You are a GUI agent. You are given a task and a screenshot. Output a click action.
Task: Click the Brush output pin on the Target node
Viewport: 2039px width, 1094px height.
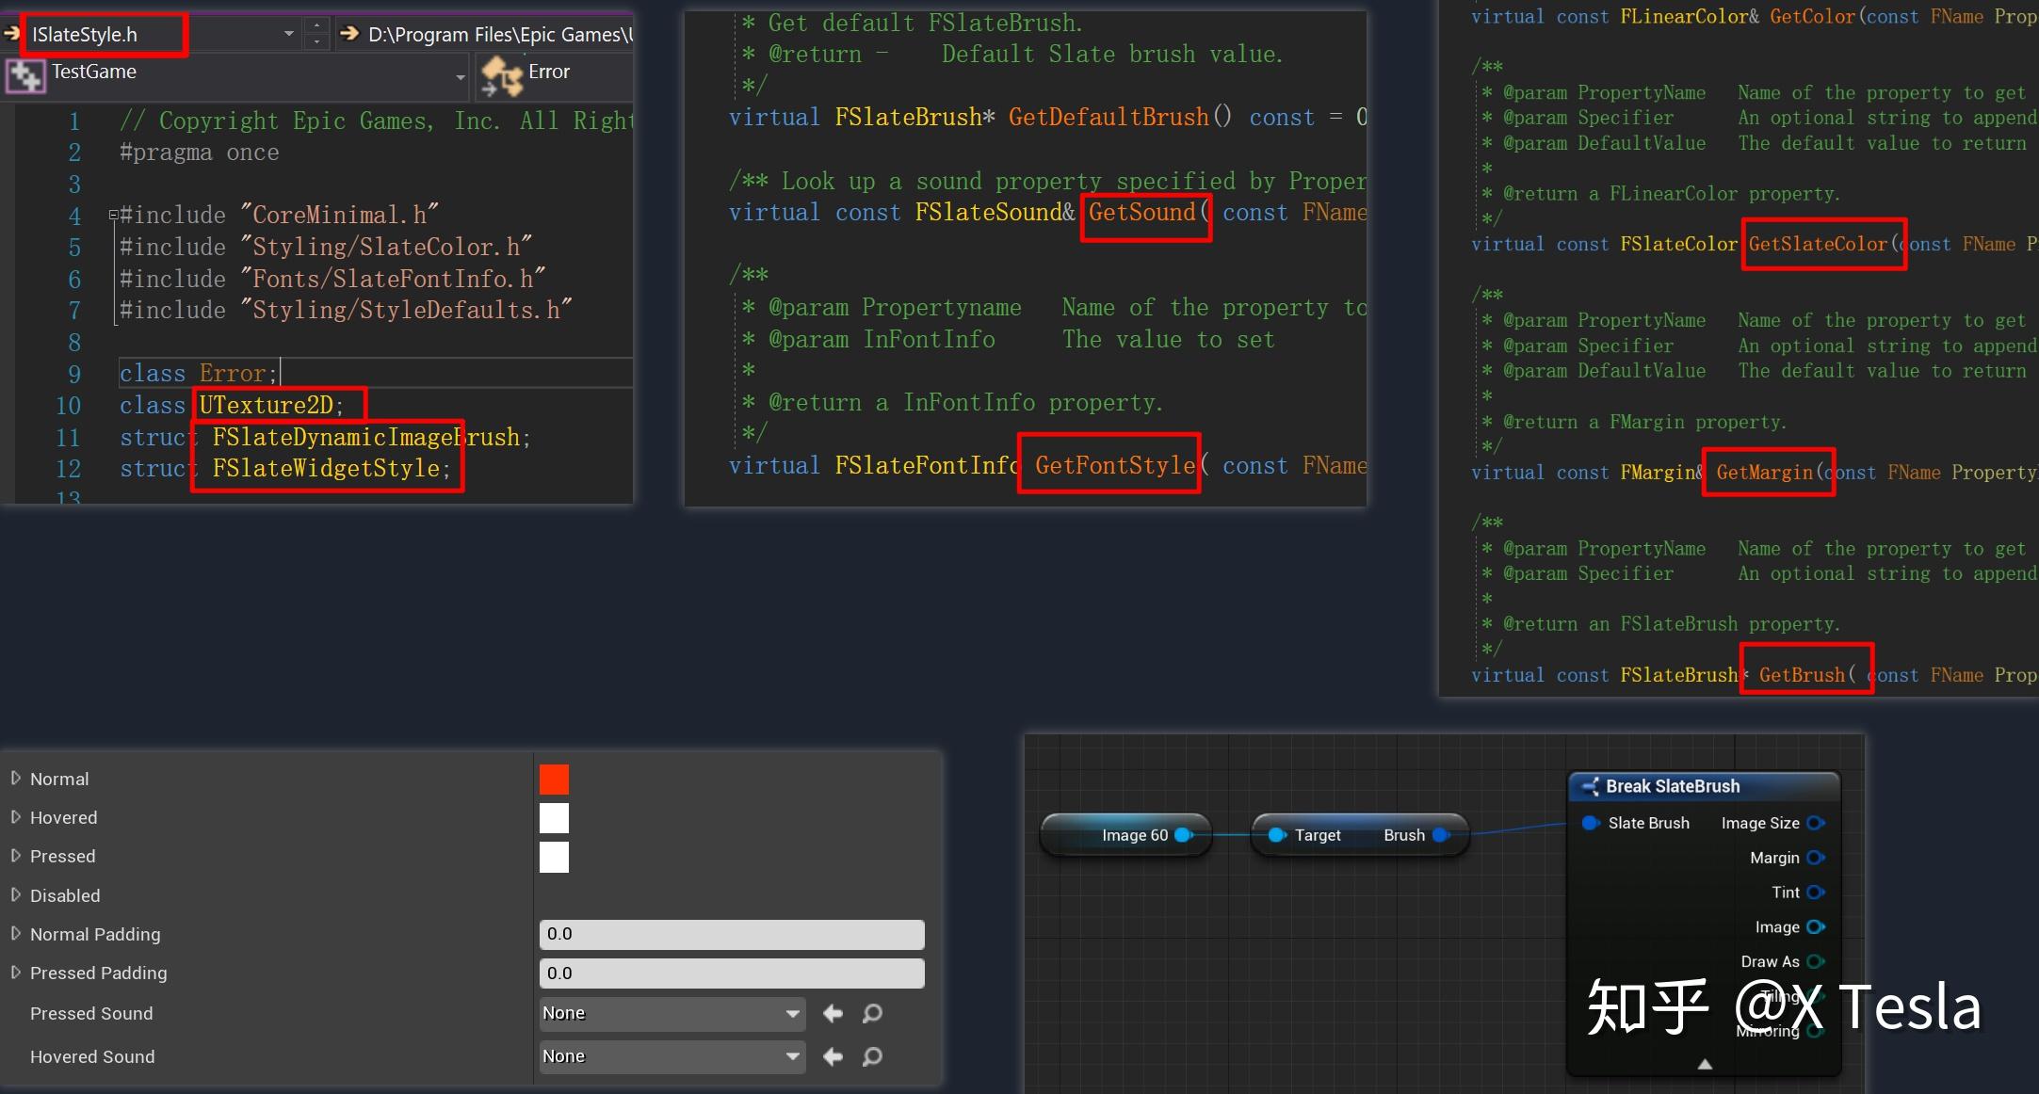(1439, 835)
